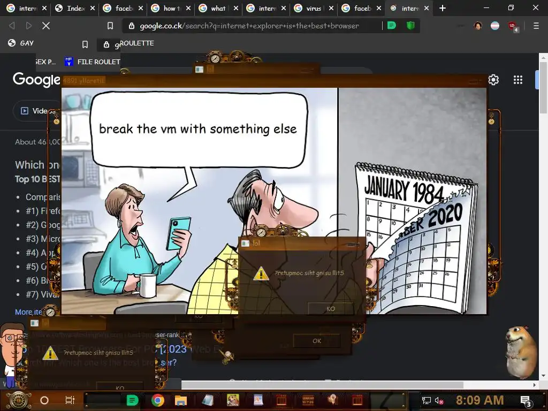The image size is (548, 411).
Task: Click the More items link
Action: click(29, 312)
